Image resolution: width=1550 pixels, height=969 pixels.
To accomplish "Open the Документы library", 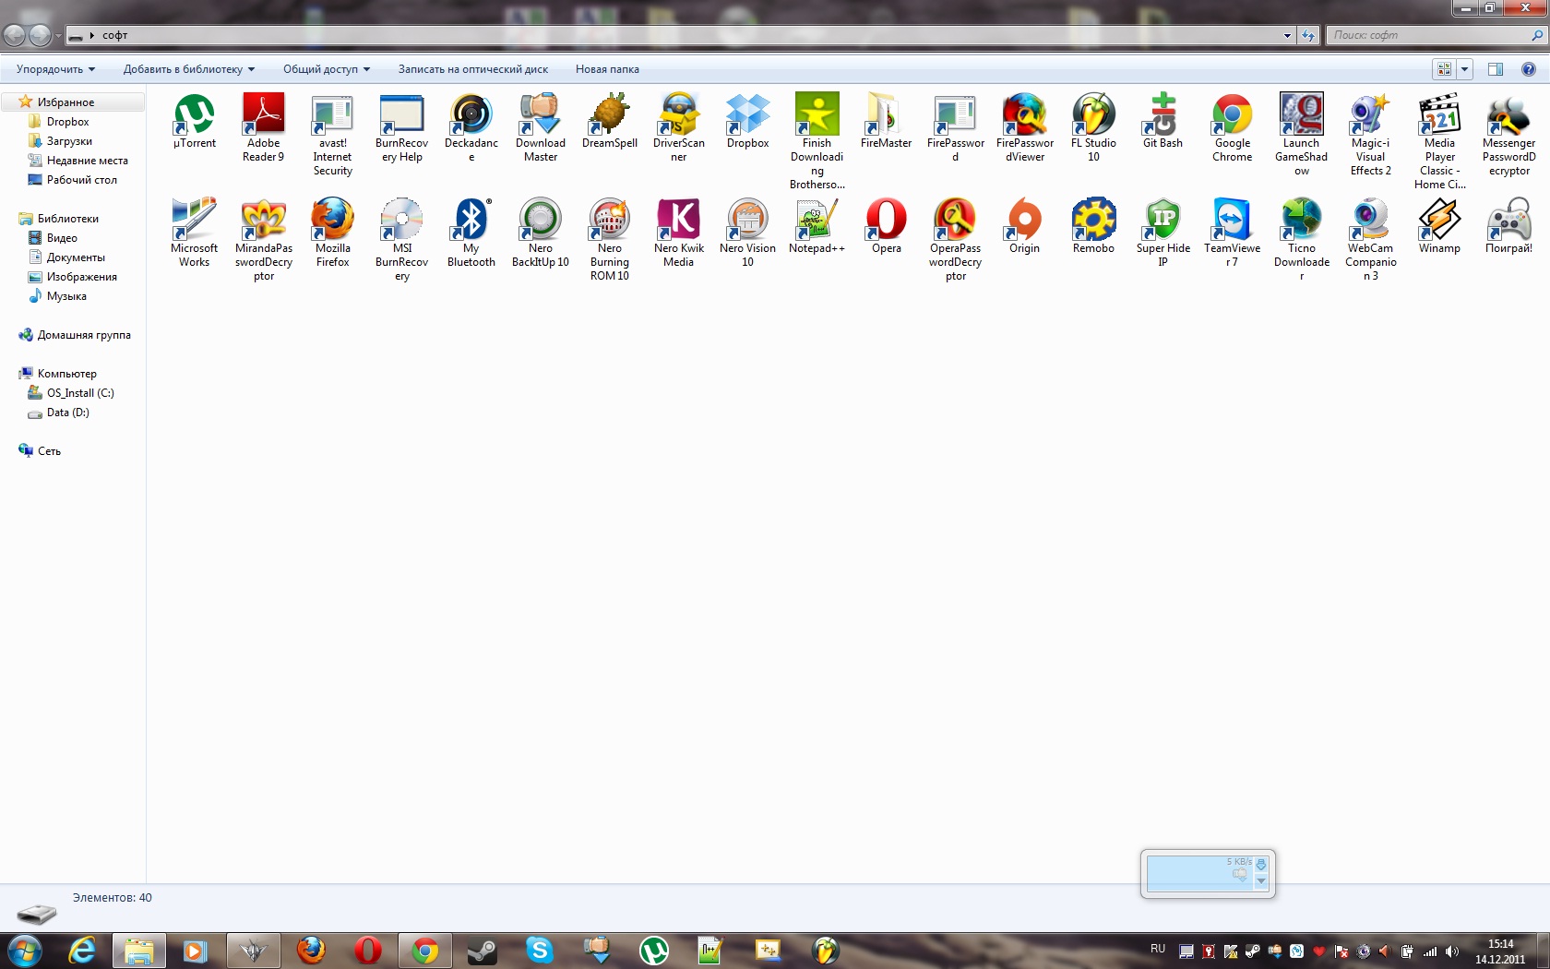I will pyautogui.click(x=76, y=257).
